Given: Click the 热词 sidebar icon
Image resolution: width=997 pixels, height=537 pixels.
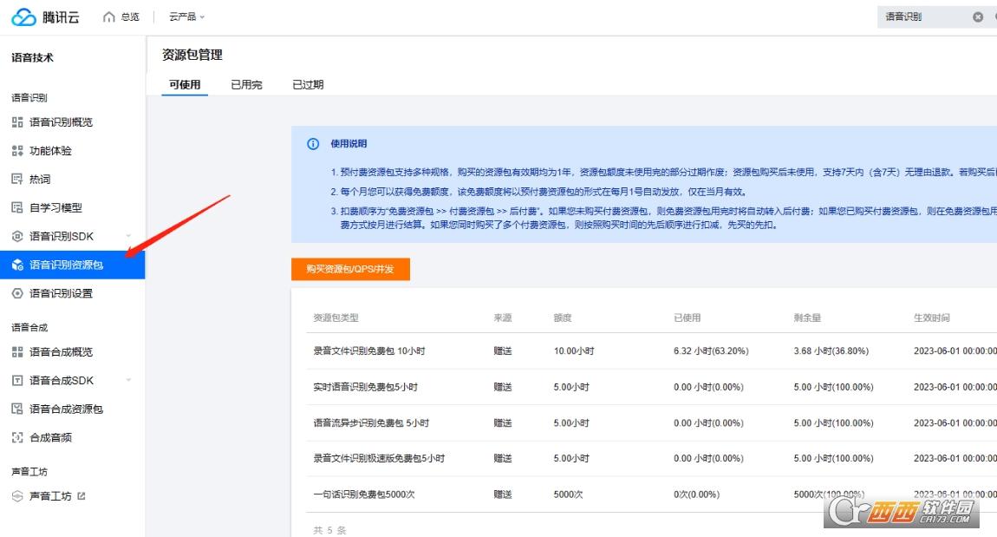Looking at the screenshot, I should tap(17, 180).
